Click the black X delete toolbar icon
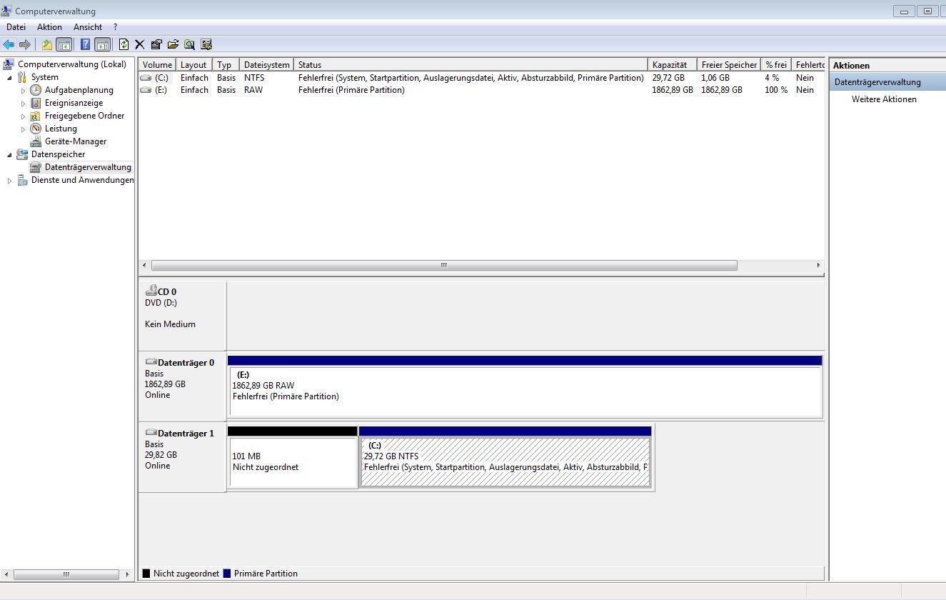The image size is (946, 600). (140, 44)
